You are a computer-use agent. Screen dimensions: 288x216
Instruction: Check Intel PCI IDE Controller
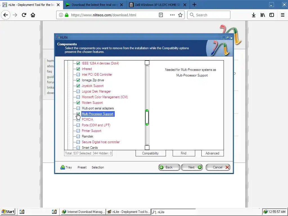click(x=78, y=74)
